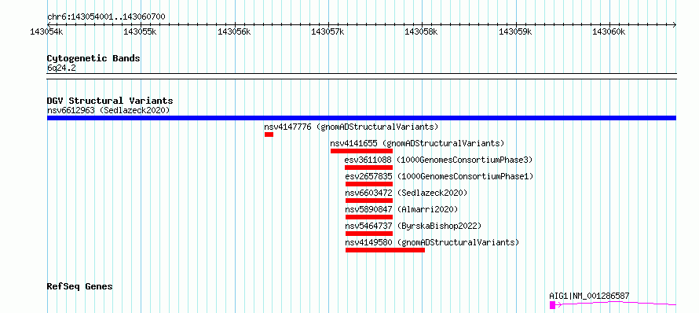This screenshot has width=699, height=313.
Task: Click the 143059k ruler label
Action: click(x=516, y=31)
